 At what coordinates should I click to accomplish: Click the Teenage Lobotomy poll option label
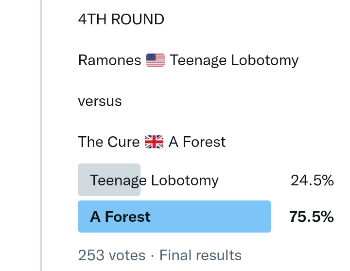[x=154, y=181]
